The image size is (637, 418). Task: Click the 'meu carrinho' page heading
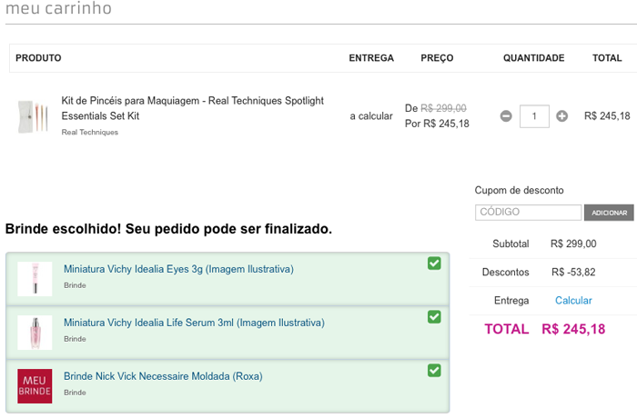[x=58, y=8]
